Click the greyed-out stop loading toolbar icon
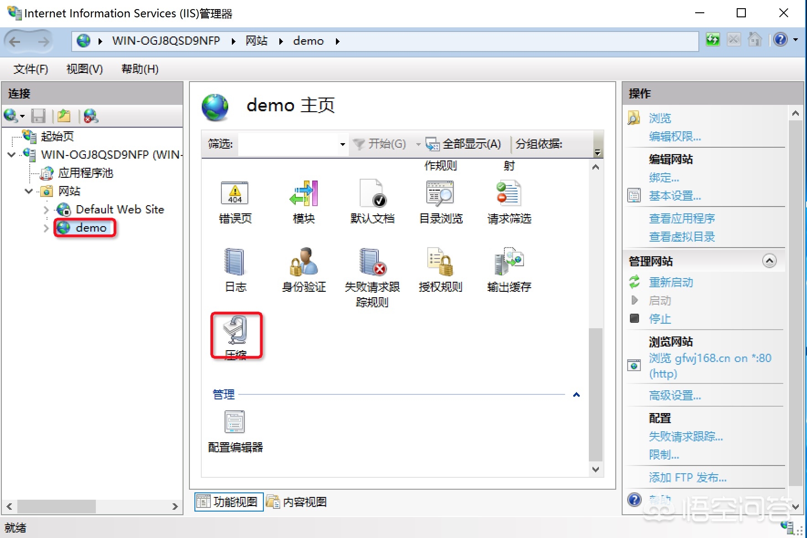 [x=734, y=40]
